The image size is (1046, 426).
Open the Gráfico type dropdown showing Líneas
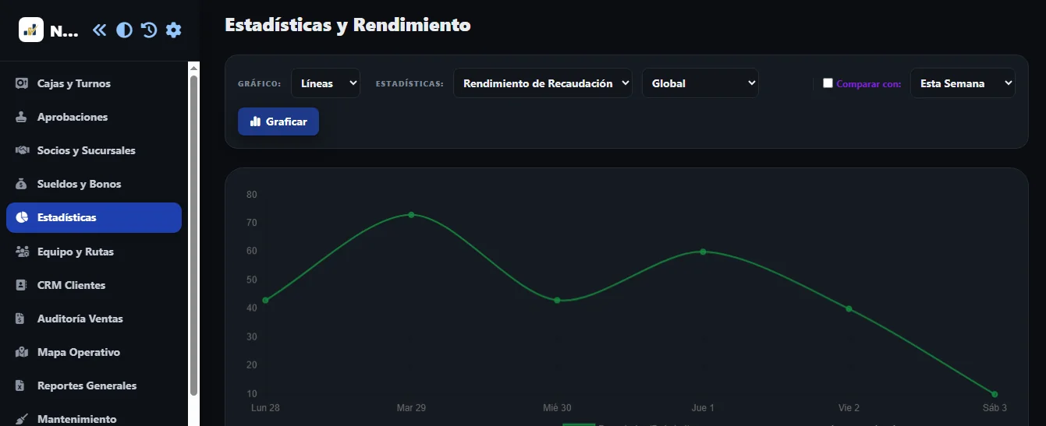point(325,83)
